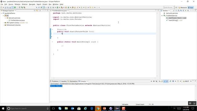Collapse the FirstVertxService class in Outline
The height and width of the screenshot is (111, 197).
(162, 16)
